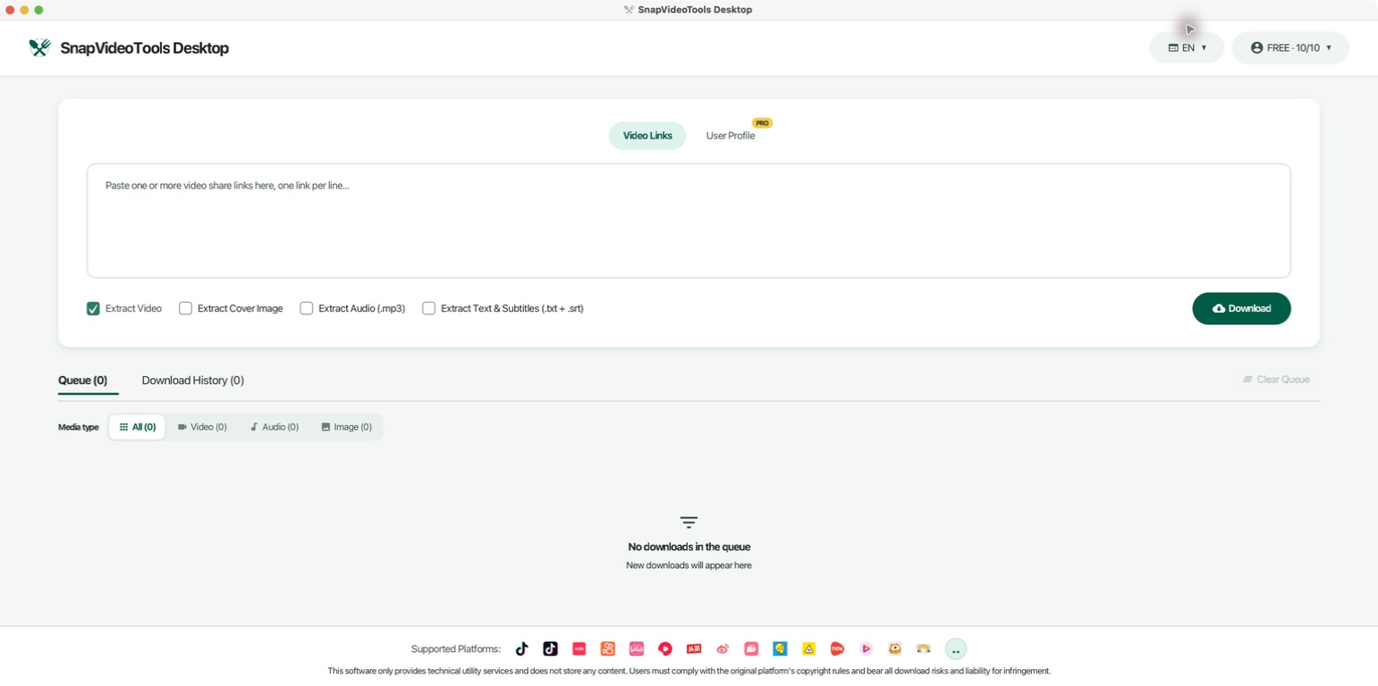Click the 'Media type' label
This screenshot has width=1378, height=686.
[79, 427]
